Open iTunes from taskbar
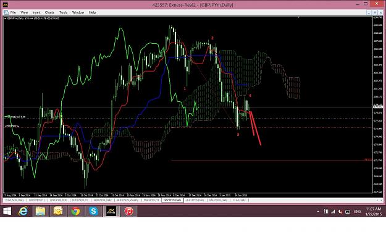Image resolution: width=386 pixels, height=242 pixels. (128, 211)
